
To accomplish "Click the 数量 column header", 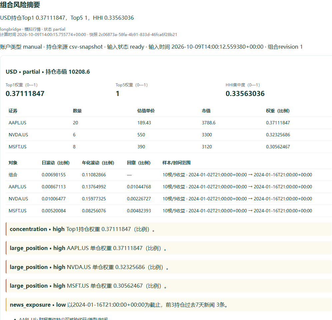I will tap(77, 111).
